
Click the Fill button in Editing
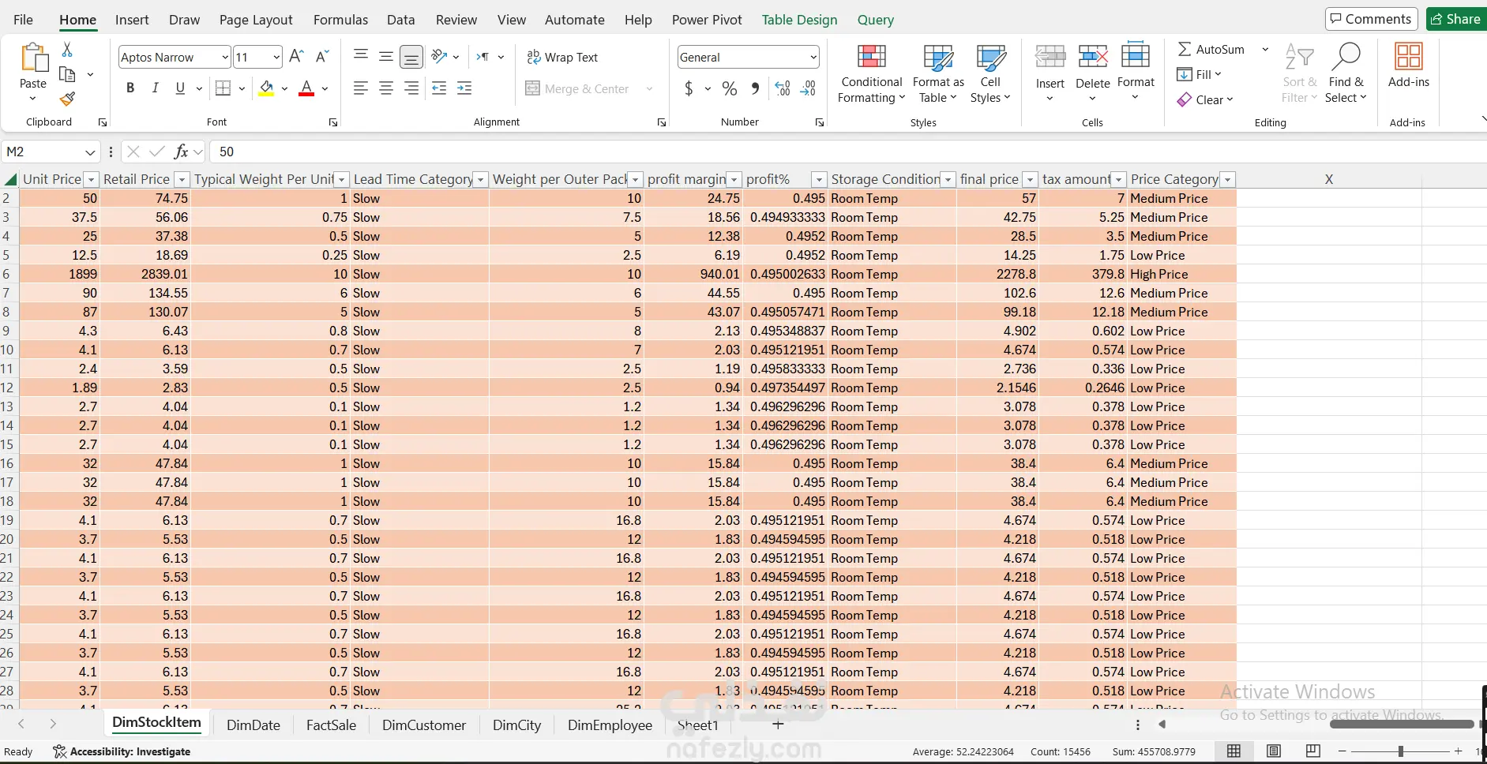[x=1199, y=74]
